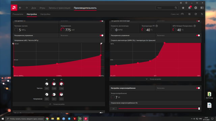Click the search magnifier icon
This screenshot has width=216, height=121.
176,8
